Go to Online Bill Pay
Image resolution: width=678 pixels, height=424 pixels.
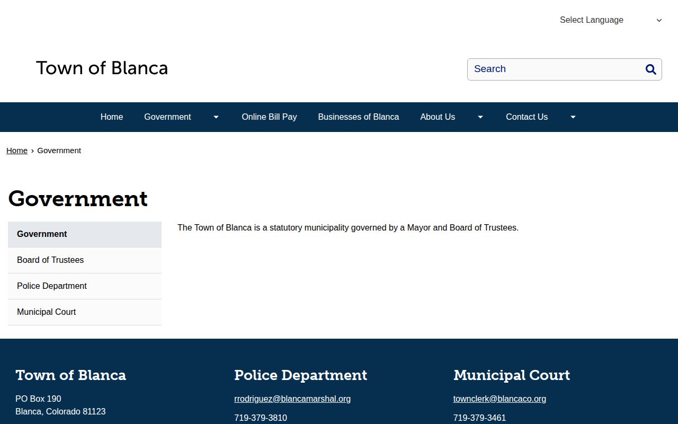(269, 117)
